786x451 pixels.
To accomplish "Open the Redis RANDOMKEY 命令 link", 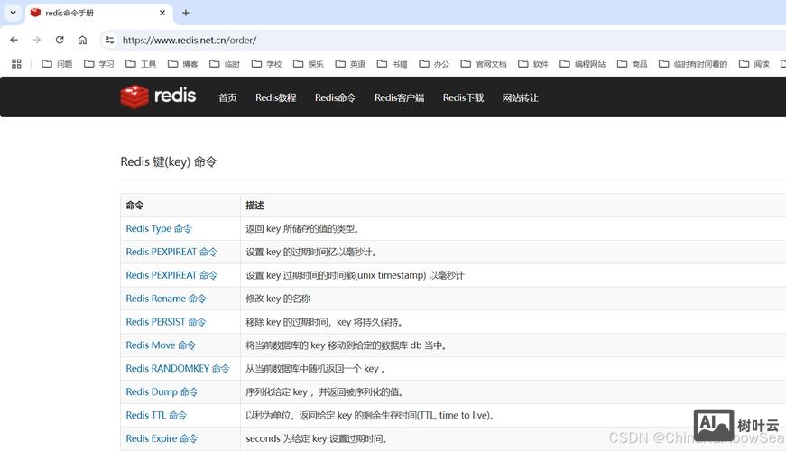I will click(x=178, y=368).
